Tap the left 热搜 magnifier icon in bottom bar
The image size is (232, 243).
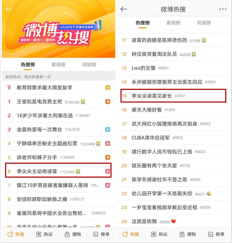(x=10, y=234)
